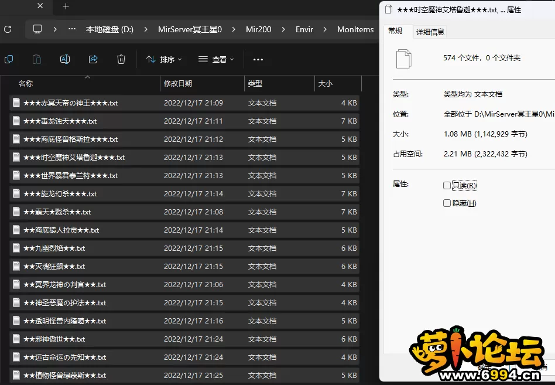Add a new Explorer tab
This screenshot has height=385, width=555.
click(66, 6)
